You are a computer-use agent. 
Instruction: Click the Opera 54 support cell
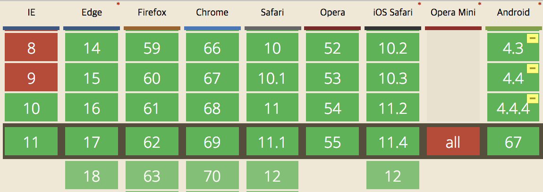(x=333, y=107)
